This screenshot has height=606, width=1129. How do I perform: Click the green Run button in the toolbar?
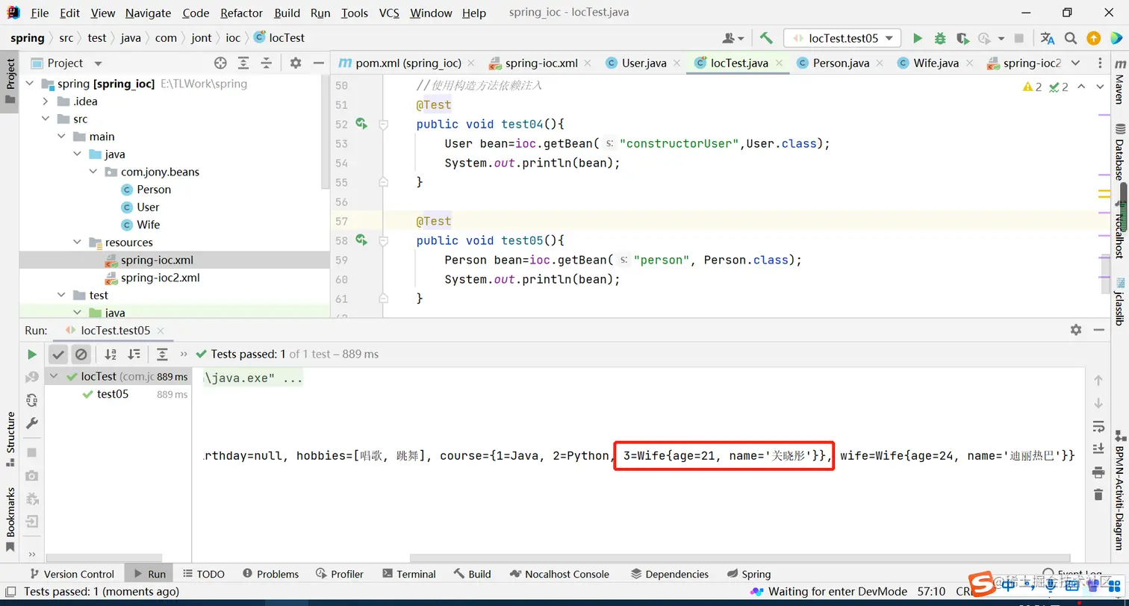point(918,38)
